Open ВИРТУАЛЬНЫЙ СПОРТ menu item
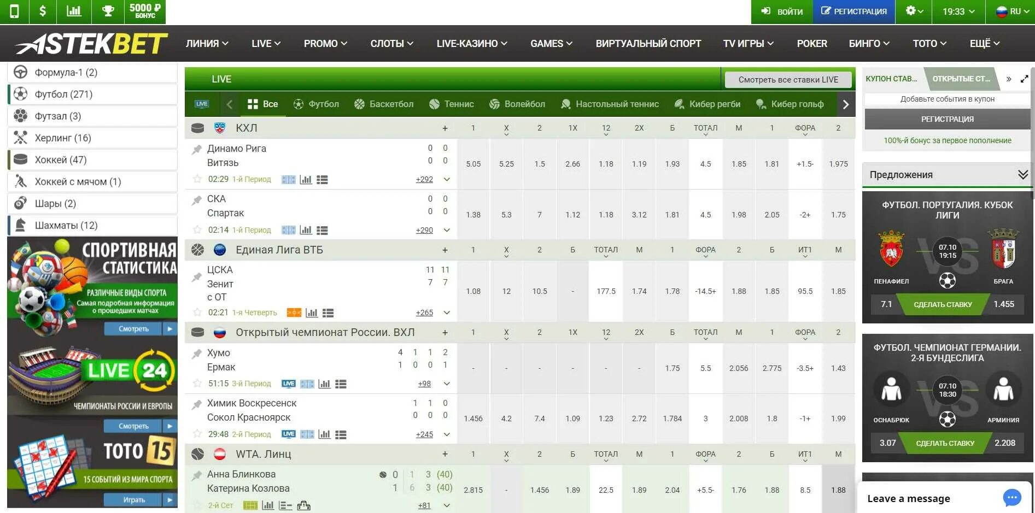The width and height of the screenshot is (1035, 513). pos(648,44)
